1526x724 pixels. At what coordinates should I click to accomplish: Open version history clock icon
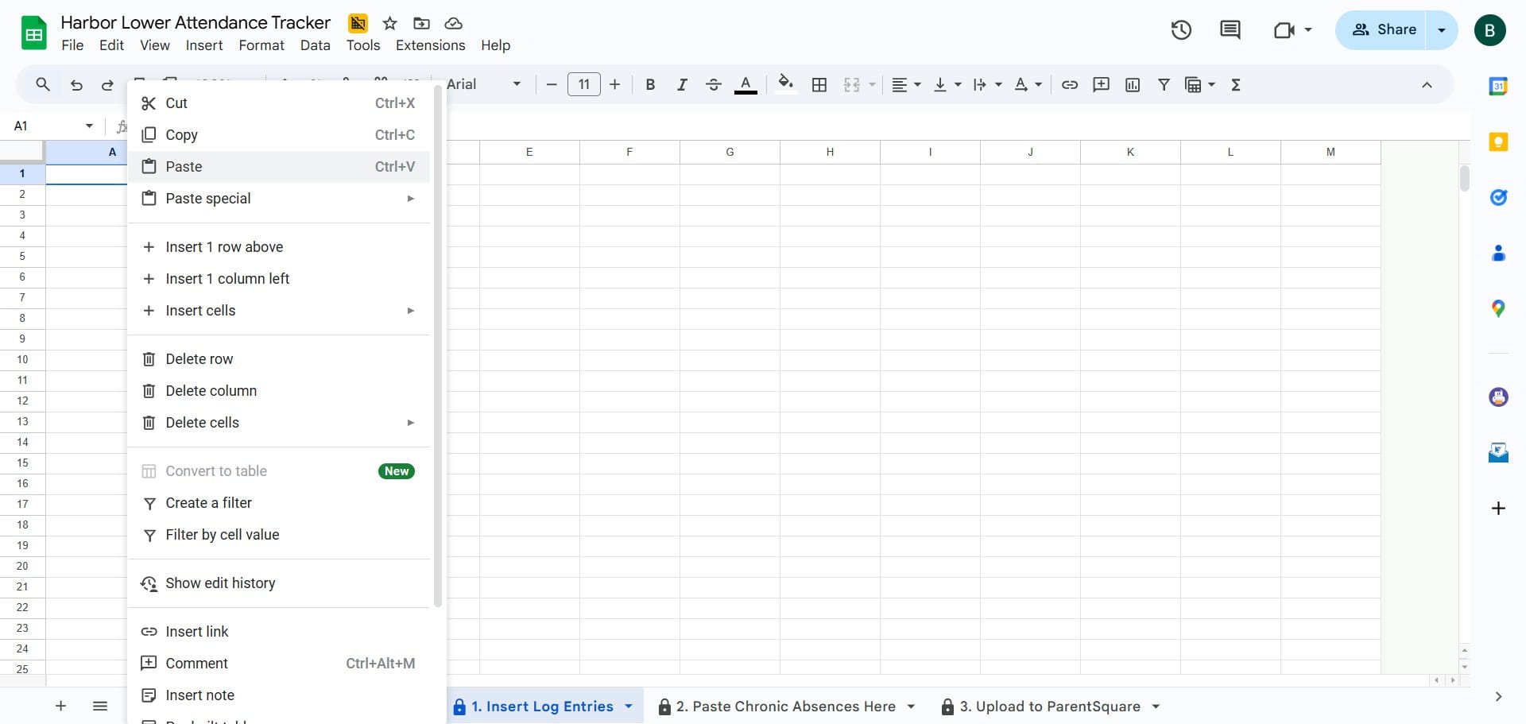coord(1181,30)
